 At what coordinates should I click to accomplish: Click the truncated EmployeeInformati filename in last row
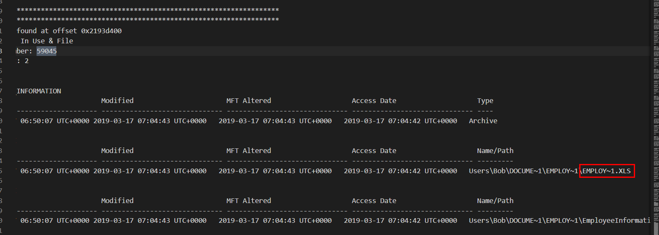616,220
